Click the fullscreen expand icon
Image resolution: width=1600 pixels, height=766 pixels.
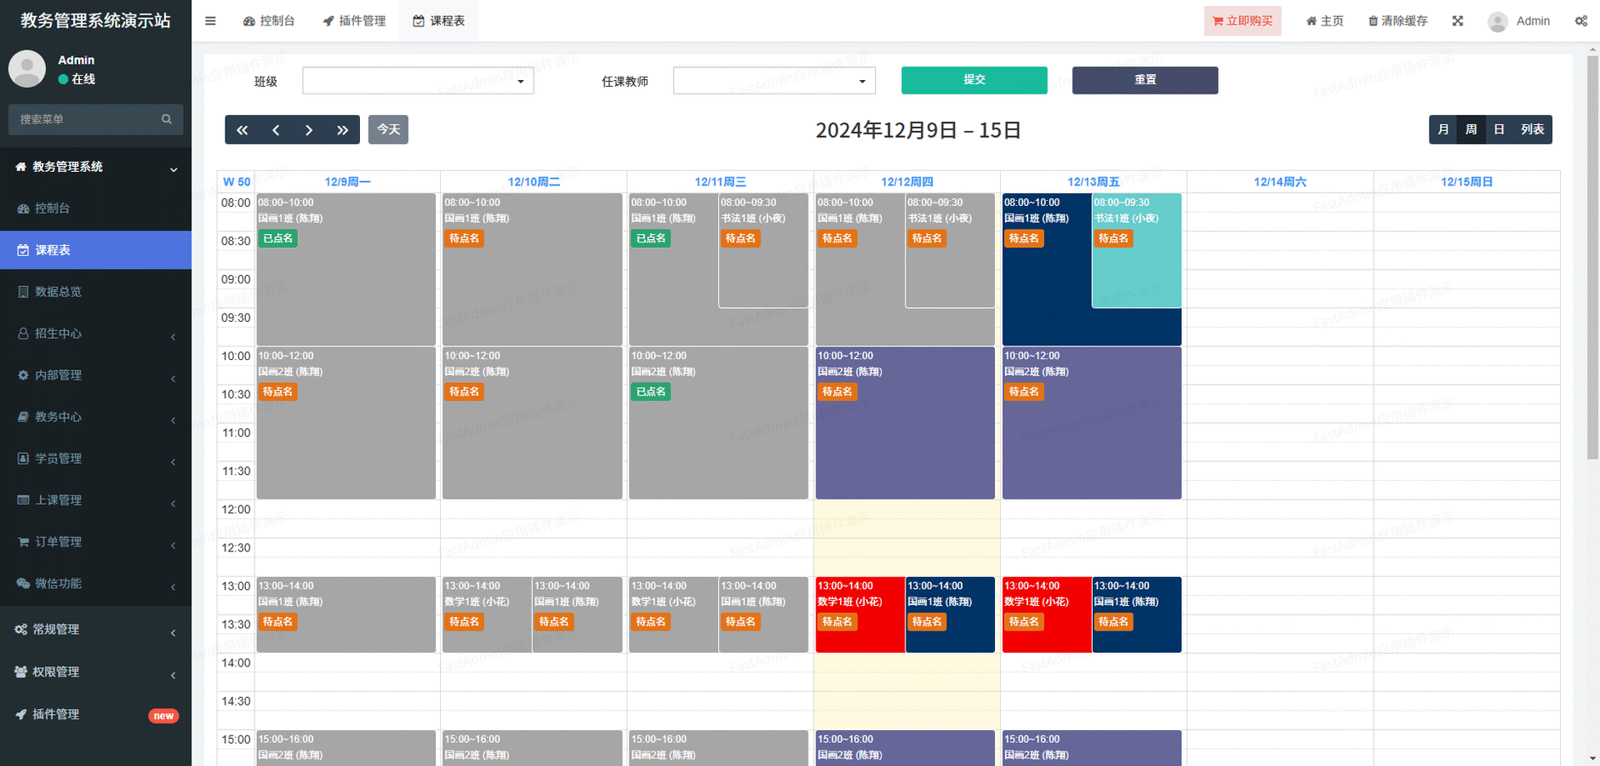coord(1458,21)
